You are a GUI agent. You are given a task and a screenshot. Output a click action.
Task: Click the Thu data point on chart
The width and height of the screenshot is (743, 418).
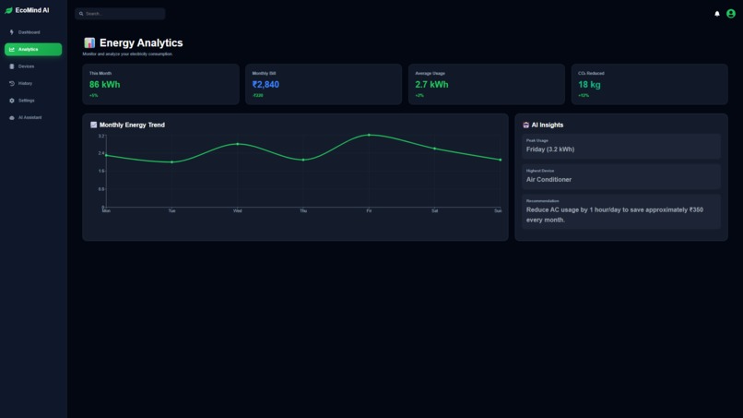[303, 160]
